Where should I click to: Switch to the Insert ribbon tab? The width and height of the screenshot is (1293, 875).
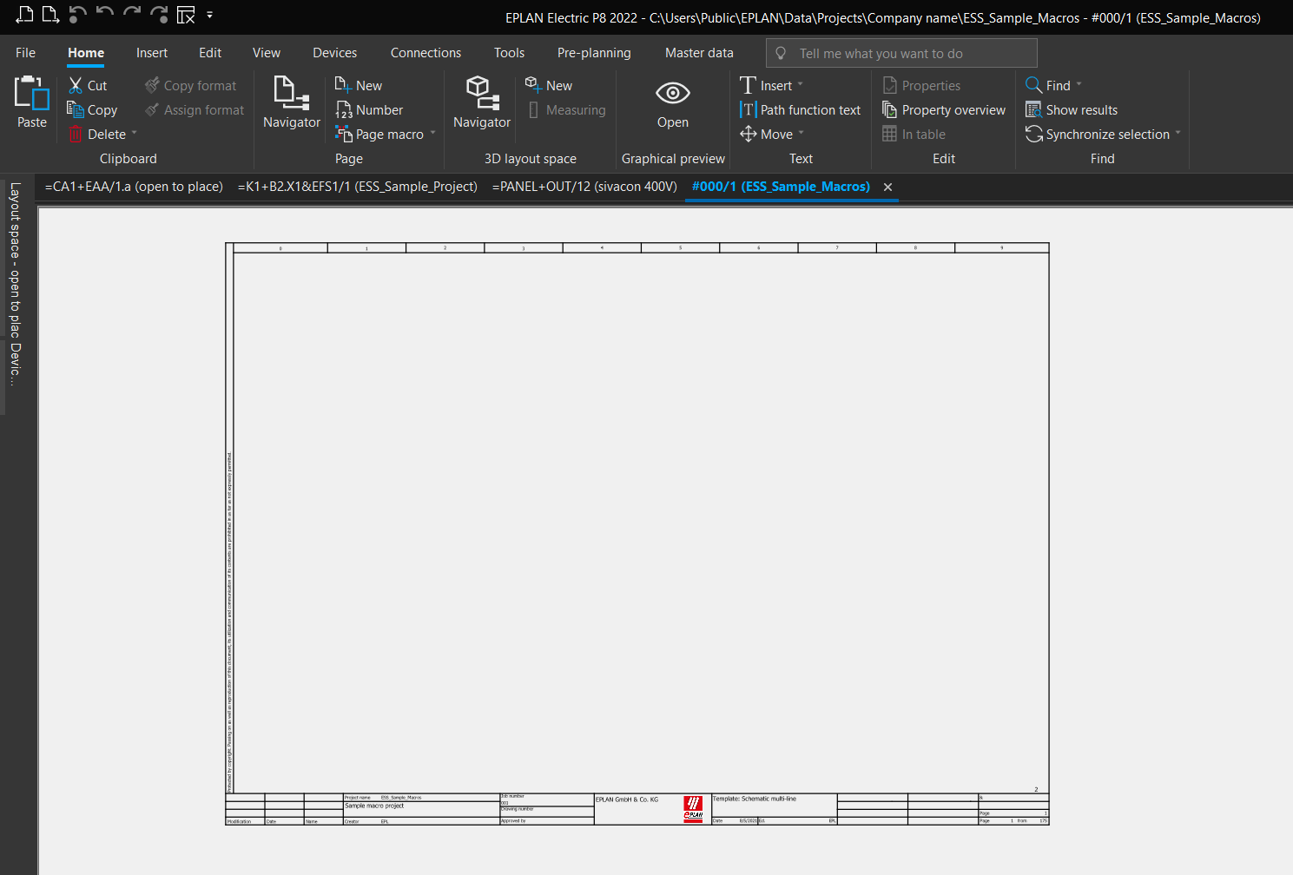pyautogui.click(x=152, y=53)
